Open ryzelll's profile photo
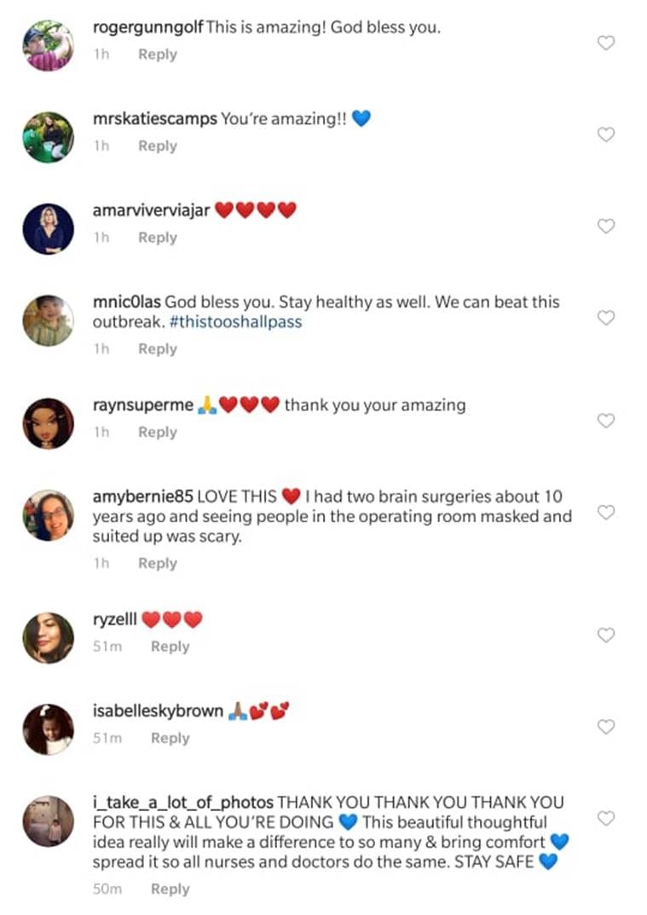The image size is (647, 915). pyautogui.click(x=48, y=638)
